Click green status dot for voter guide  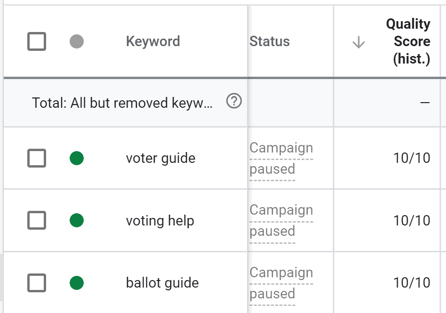[76, 158]
